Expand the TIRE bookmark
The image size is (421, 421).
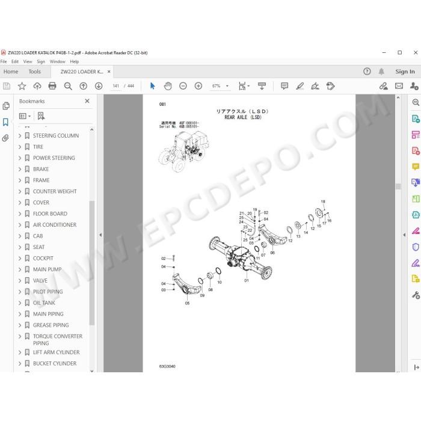(x=20, y=147)
